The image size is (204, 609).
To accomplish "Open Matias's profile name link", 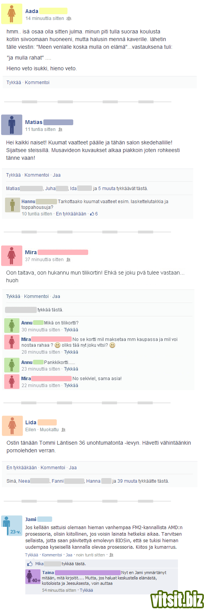I will pos(34,122).
